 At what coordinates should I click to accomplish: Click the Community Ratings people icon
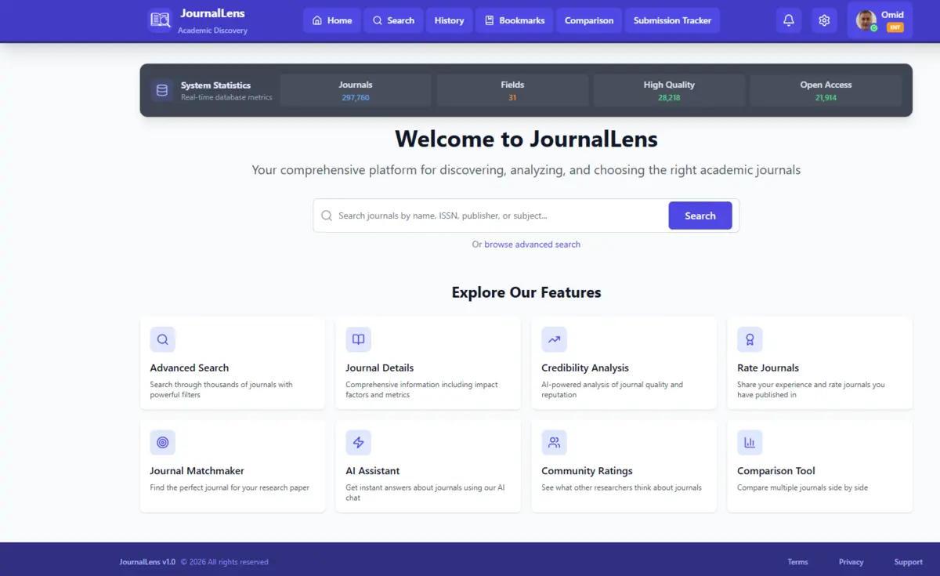(x=554, y=442)
